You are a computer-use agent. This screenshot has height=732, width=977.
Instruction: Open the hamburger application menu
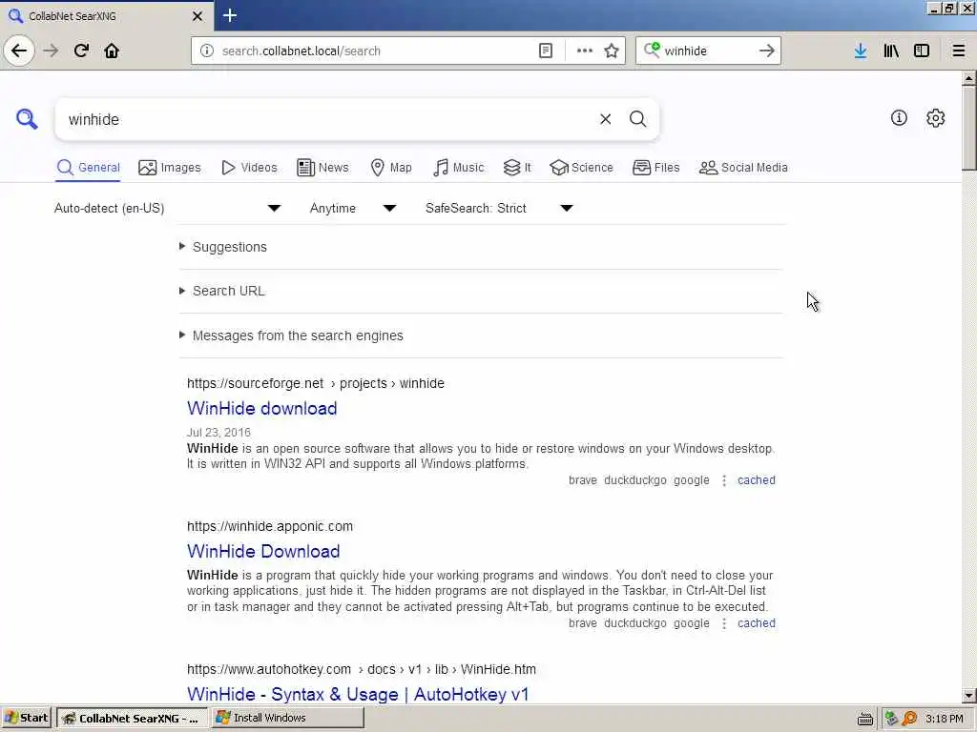pyautogui.click(x=959, y=51)
